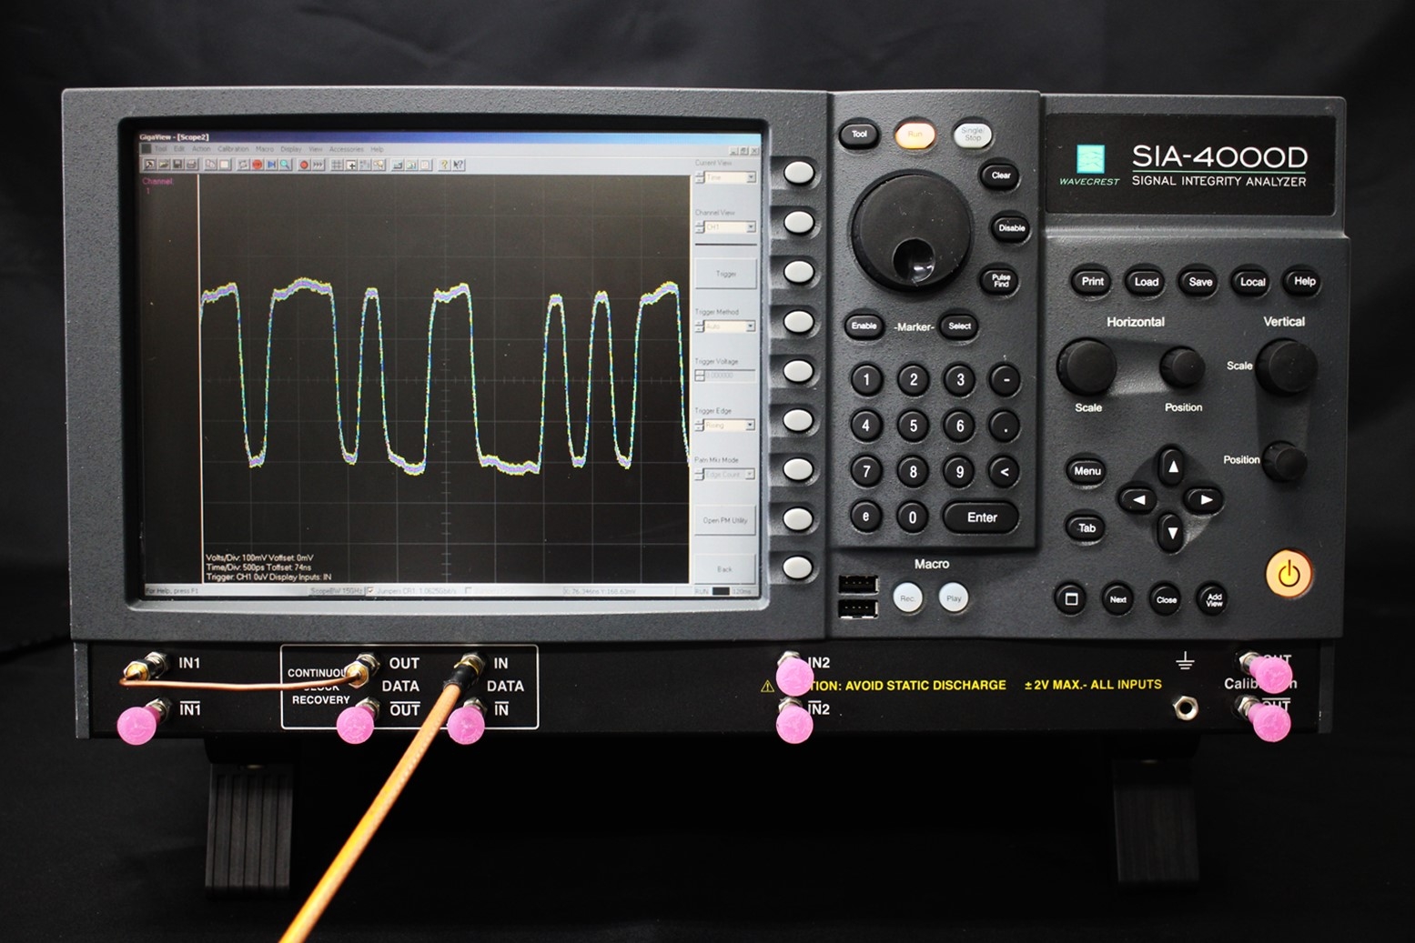Click the floppy-disk save icon in GigaView toolbar
1415x943 pixels.
[x=177, y=165]
